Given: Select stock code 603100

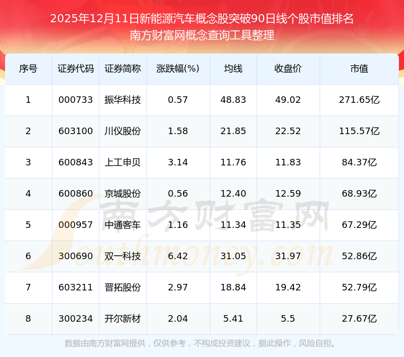Looking at the screenshot, I should click(75, 131).
